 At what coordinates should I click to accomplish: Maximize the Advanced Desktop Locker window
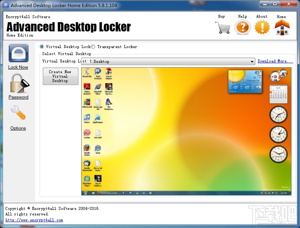coord(275,4)
